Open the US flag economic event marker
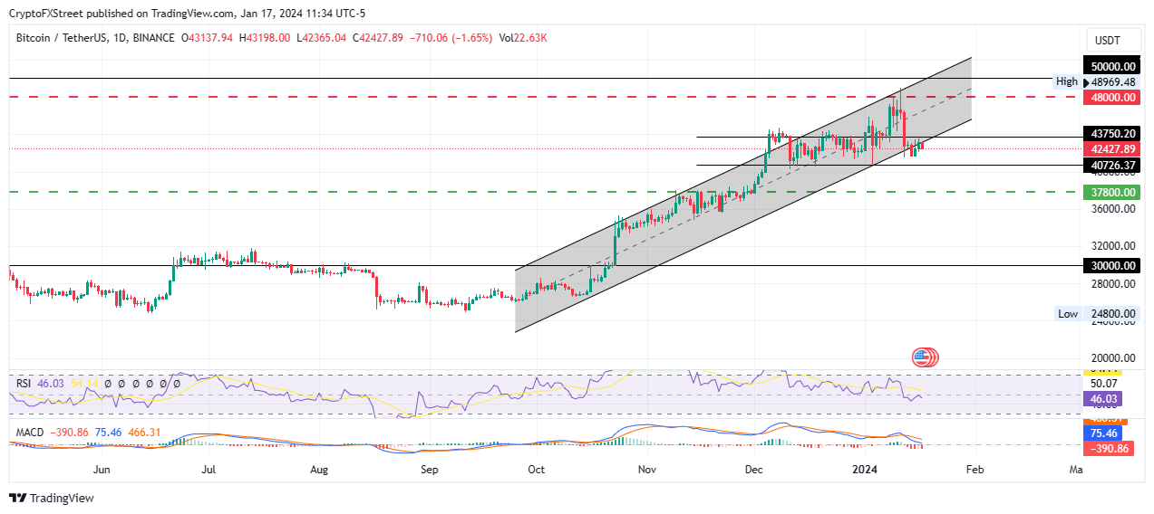Viewport: 1154px width, 514px height. (x=924, y=357)
